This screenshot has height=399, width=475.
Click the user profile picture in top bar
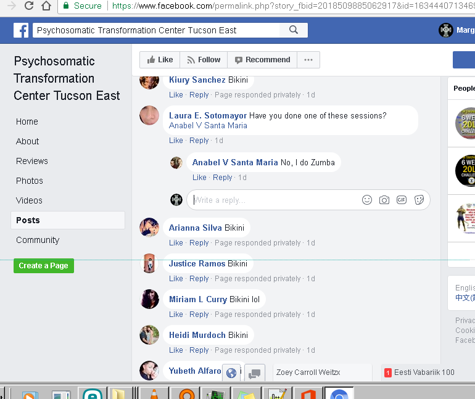[x=446, y=30]
